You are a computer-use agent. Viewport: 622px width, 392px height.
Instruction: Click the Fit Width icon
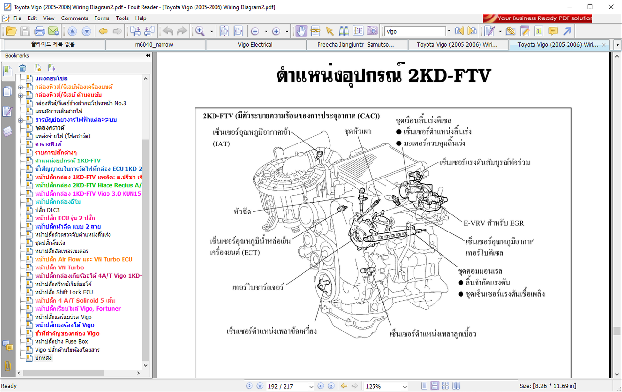pyautogui.click(x=238, y=31)
